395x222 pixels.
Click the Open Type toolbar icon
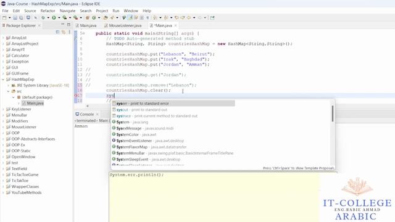tap(106, 18)
